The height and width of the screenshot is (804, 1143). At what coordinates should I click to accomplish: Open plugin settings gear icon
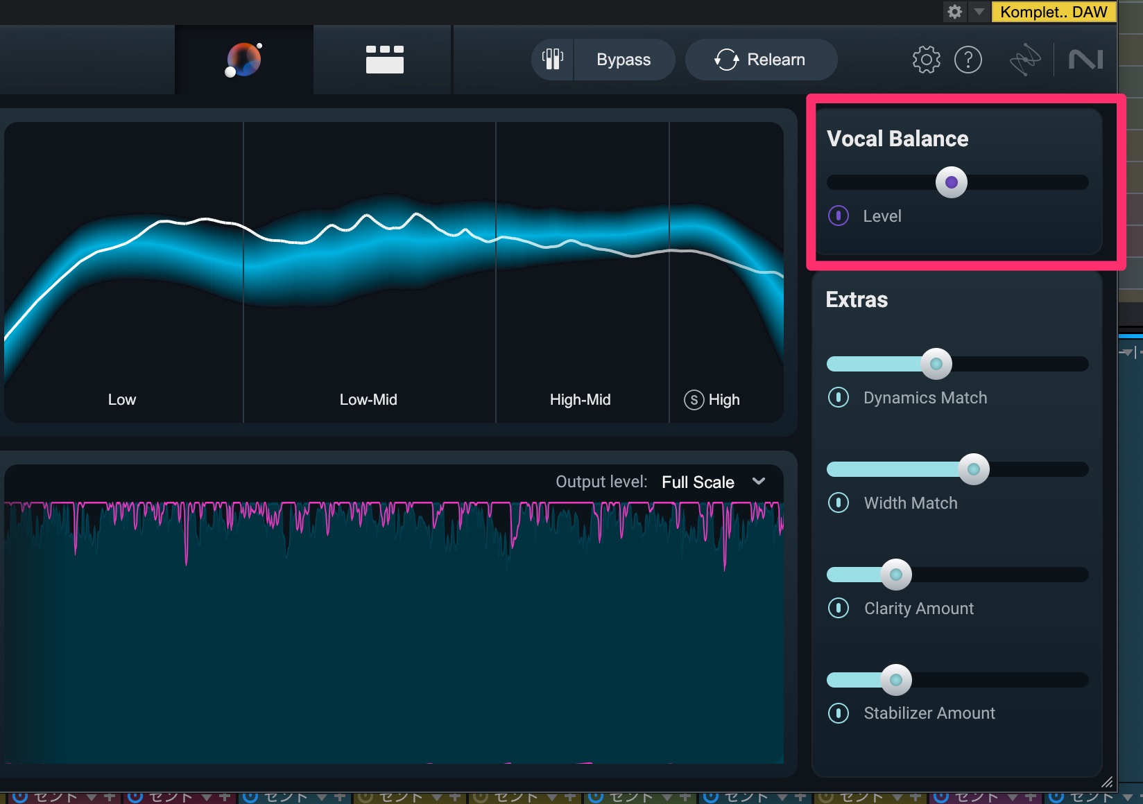point(926,60)
